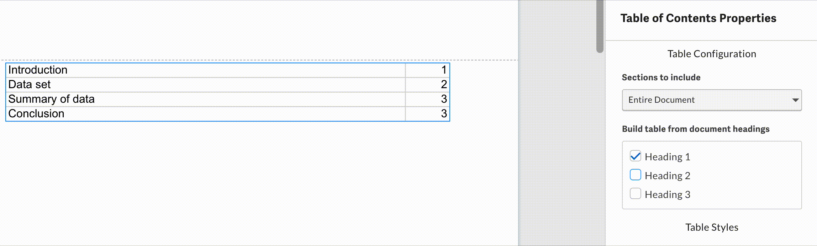Screen dimensions: 817x246
Task: Click the Heading 3 label text
Action: [x=667, y=194]
